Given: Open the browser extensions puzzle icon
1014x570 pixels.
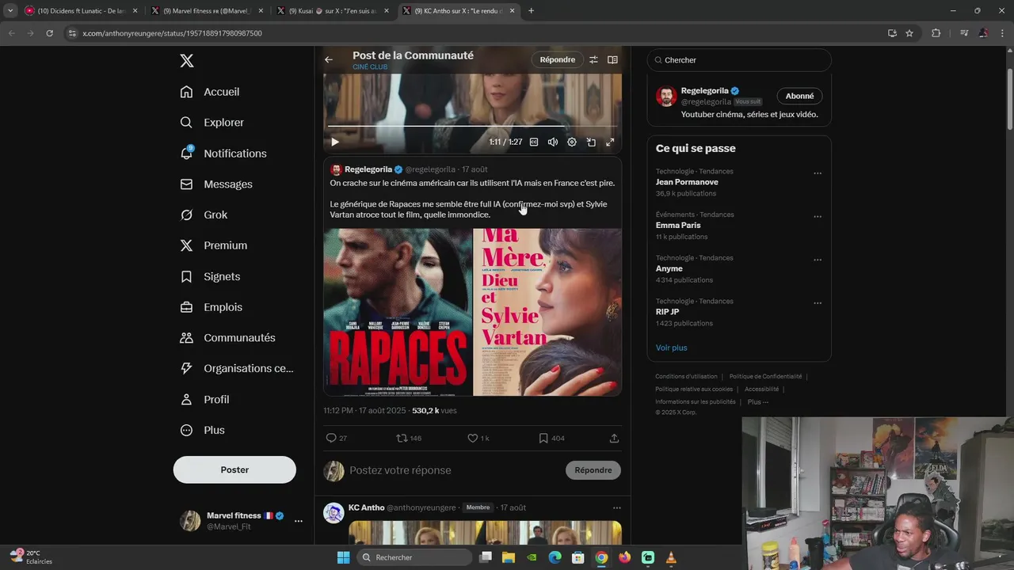Looking at the screenshot, I should coord(936,33).
